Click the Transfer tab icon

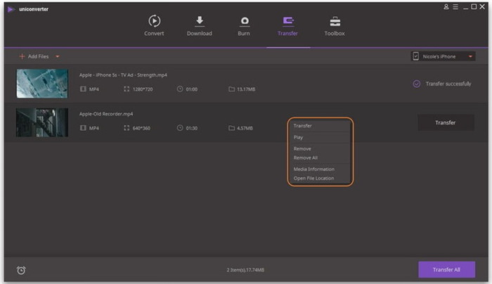tap(288, 22)
